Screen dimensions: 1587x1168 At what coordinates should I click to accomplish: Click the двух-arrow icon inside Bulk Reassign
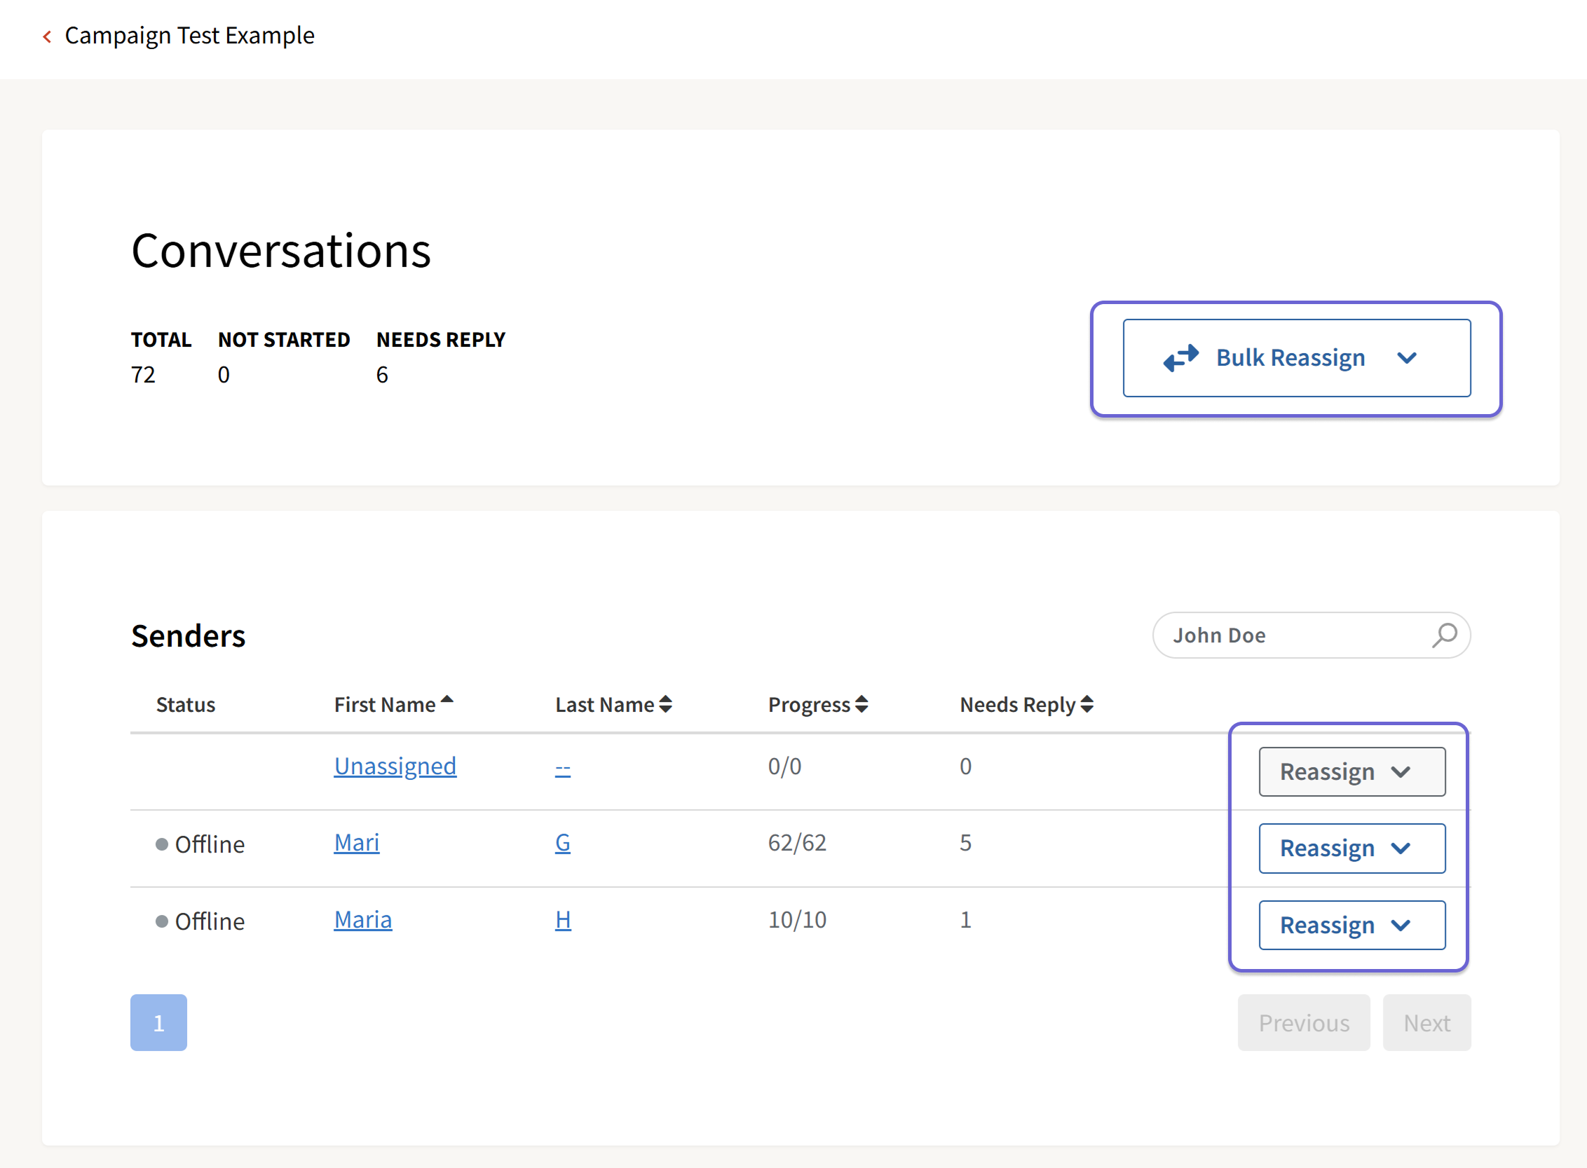coord(1180,358)
